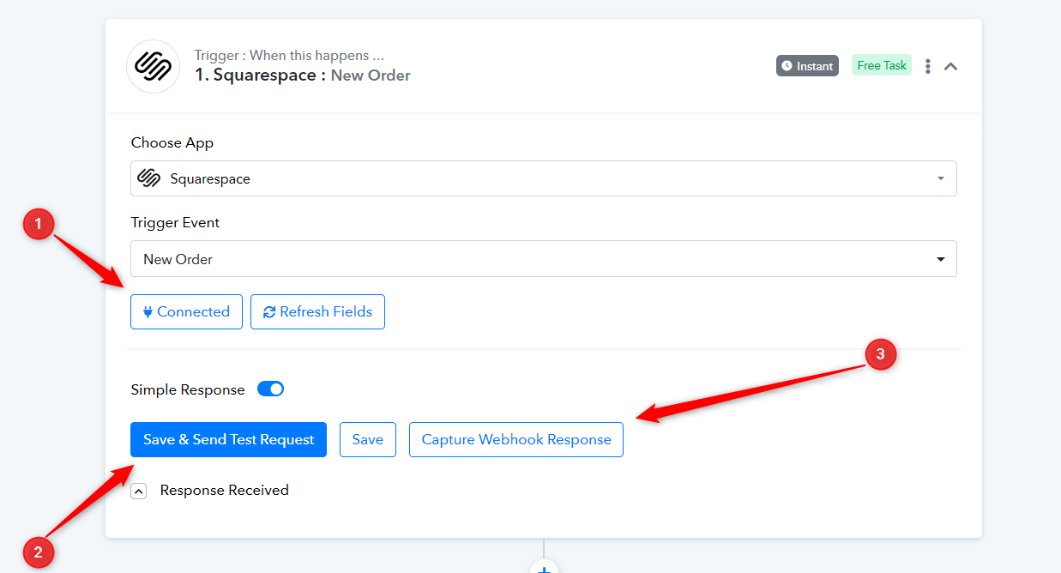The height and width of the screenshot is (573, 1061).
Task: Click the Response Received label
Action: click(x=225, y=490)
